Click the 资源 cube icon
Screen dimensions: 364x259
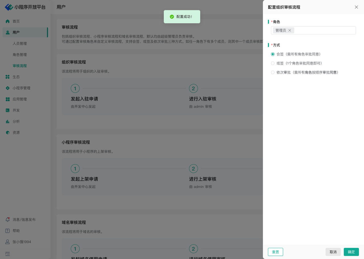8,133
